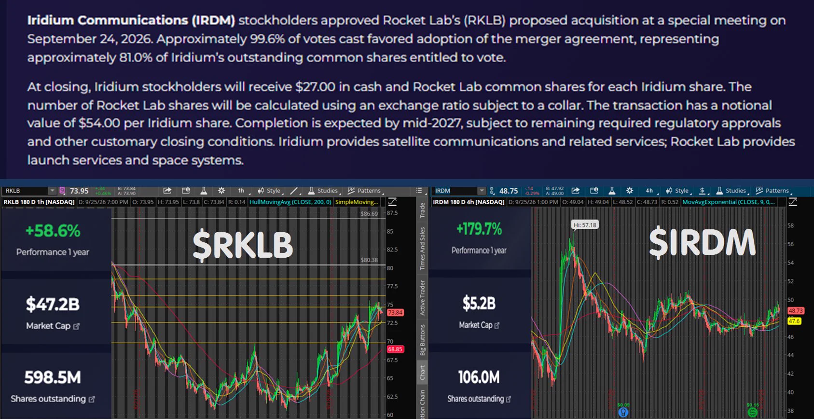Click the HullMovingAvg study label on RKLB chart

click(290, 202)
